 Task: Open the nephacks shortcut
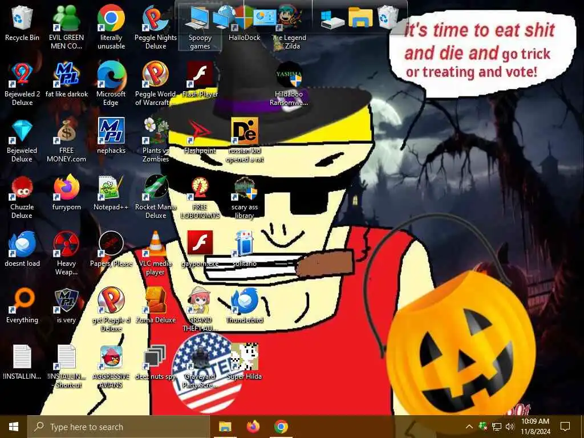[x=111, y=136]
